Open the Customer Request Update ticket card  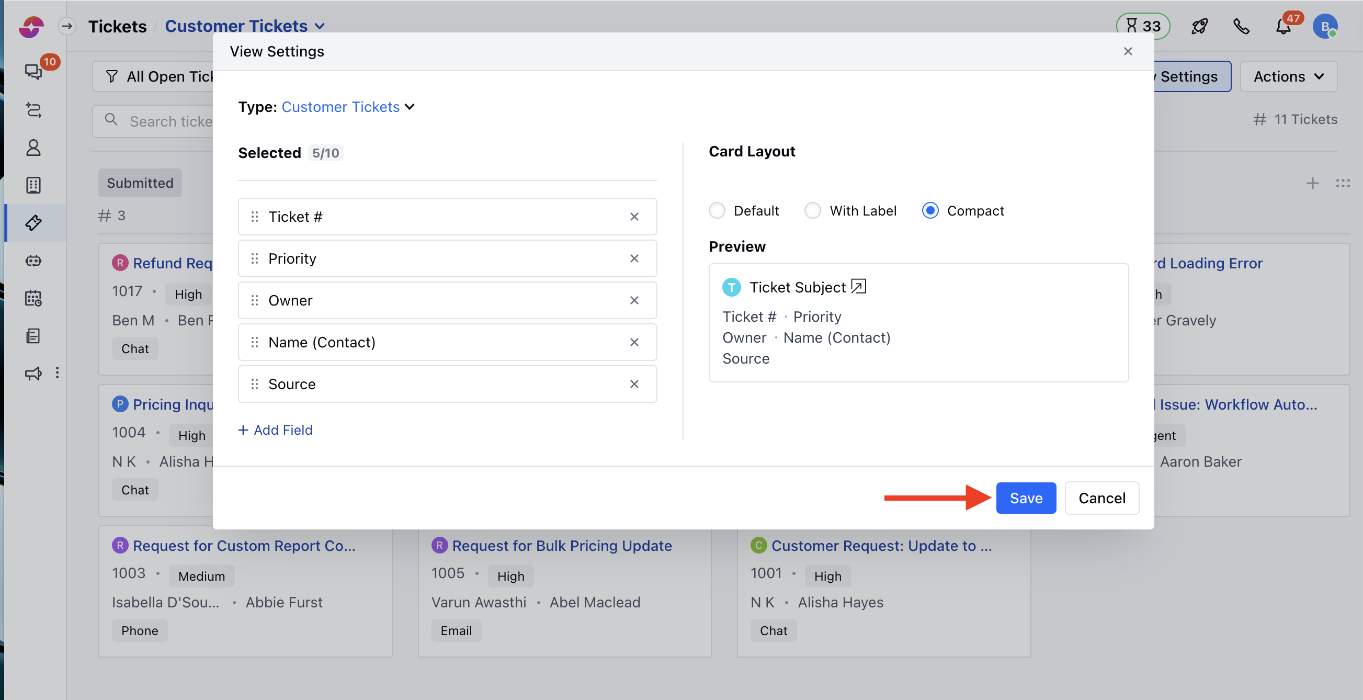(881, 546)
